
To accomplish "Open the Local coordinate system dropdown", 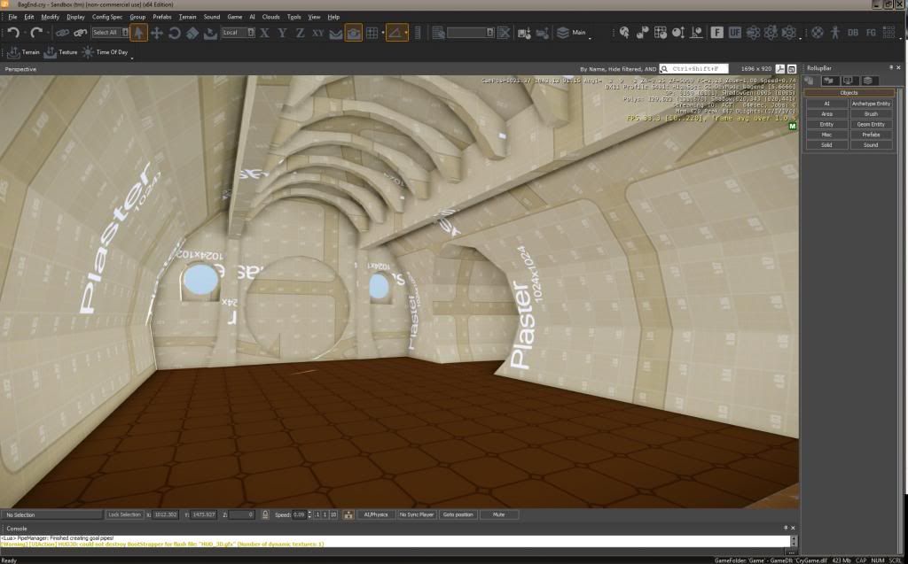I will pos(238,33).
